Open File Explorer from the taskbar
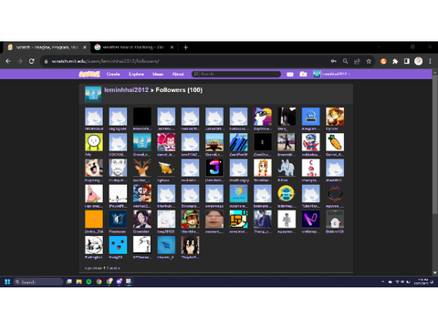 tap(79, 282)
